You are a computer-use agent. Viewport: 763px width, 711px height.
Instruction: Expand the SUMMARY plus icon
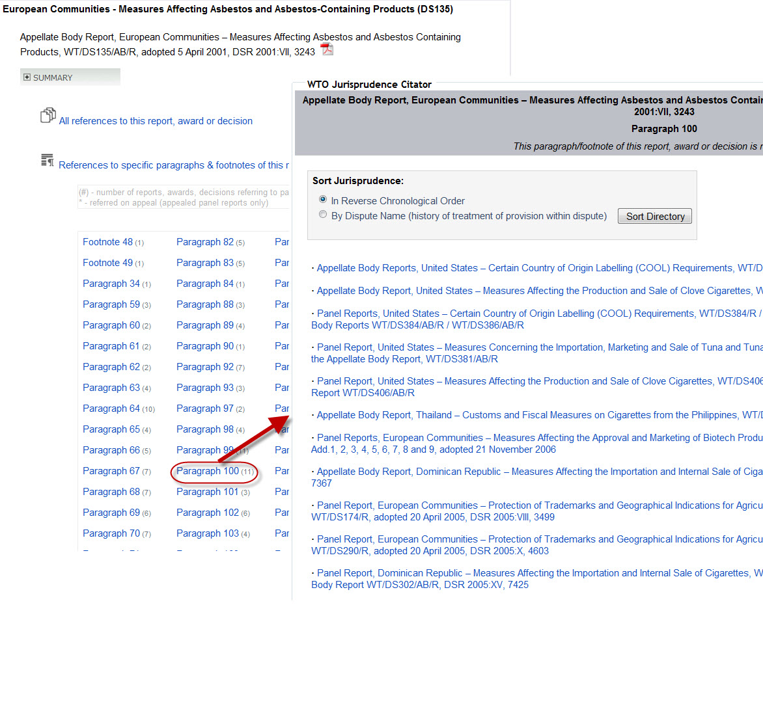(x=27, y=77)
